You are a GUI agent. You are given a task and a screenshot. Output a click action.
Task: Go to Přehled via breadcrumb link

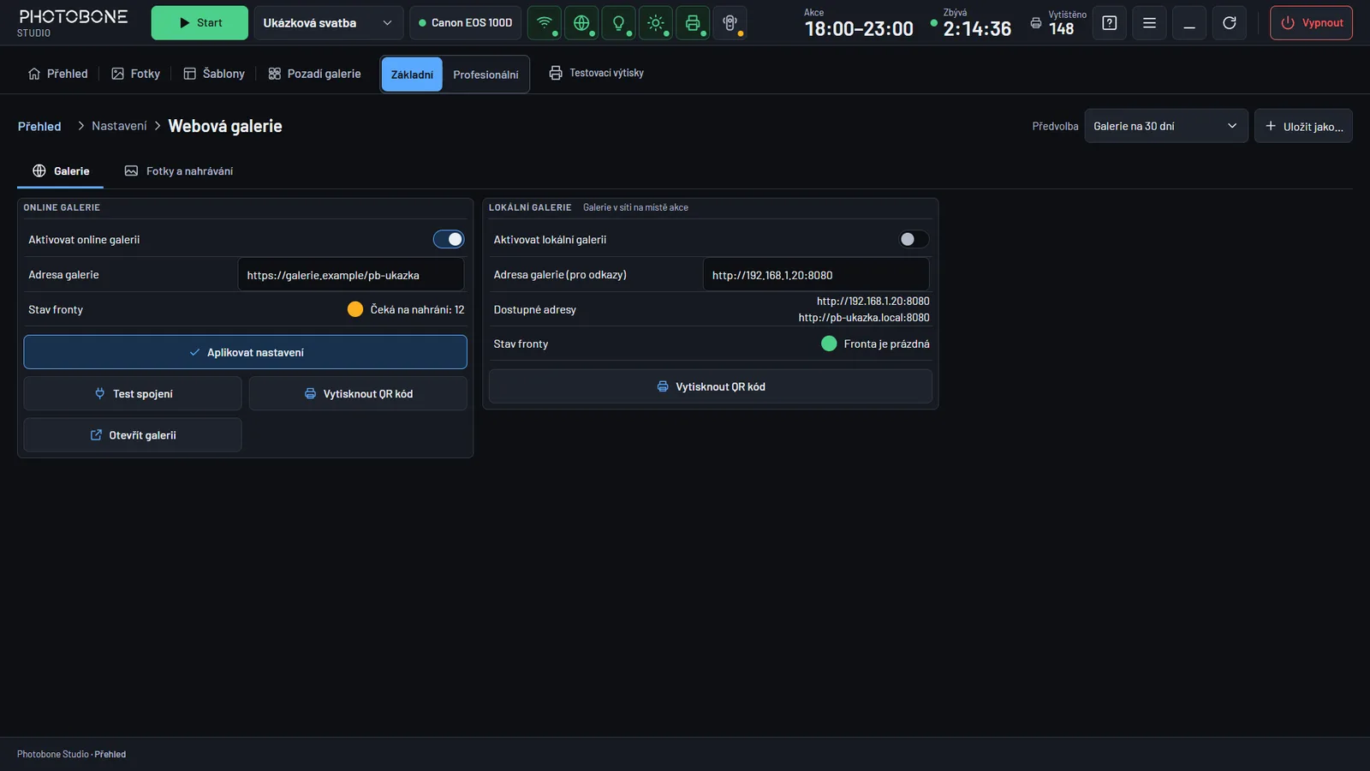tap(39, 126)
